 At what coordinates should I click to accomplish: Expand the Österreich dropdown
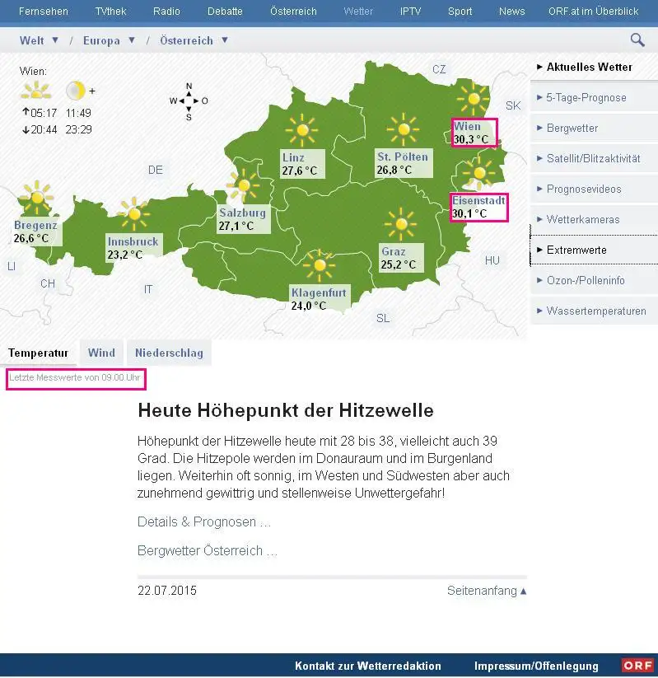(194, 40)
